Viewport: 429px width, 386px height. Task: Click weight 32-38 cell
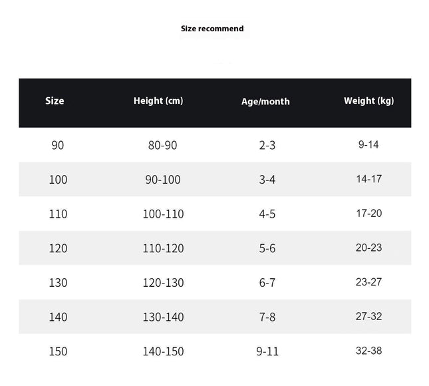tap(369, 351)
